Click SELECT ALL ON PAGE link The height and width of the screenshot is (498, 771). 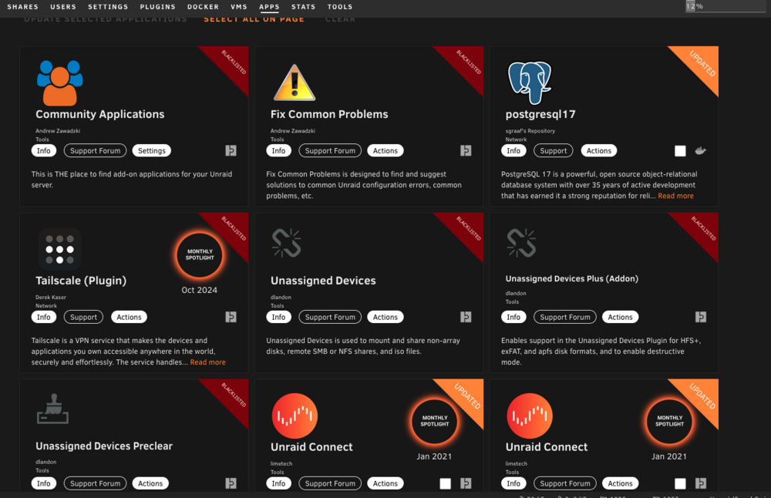pos(254,19)
